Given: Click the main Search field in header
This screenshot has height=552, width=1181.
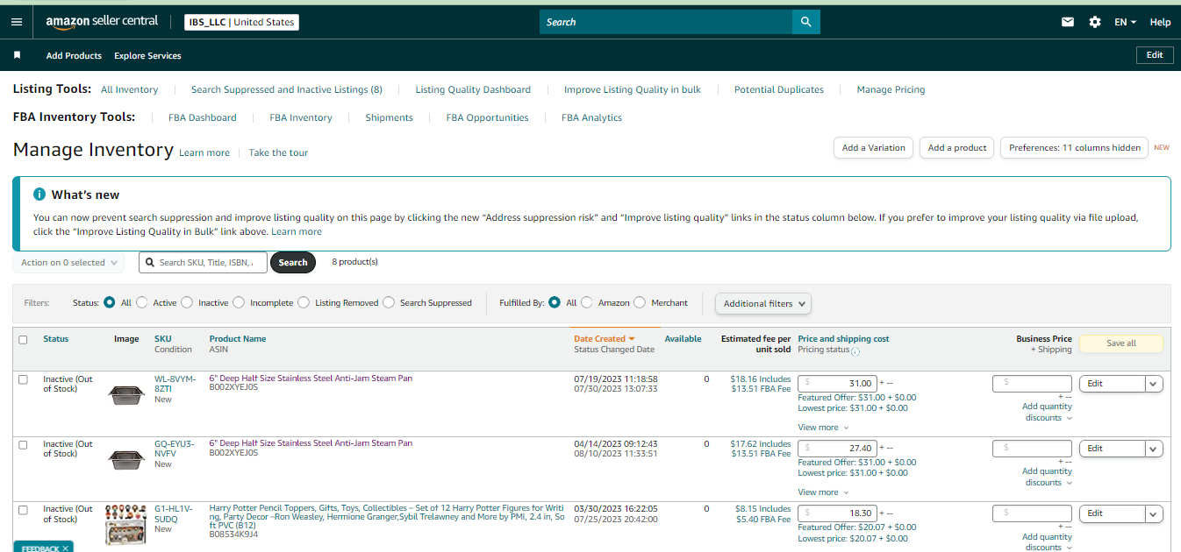Looking at the screenshot, I should (x=666, y=22).
